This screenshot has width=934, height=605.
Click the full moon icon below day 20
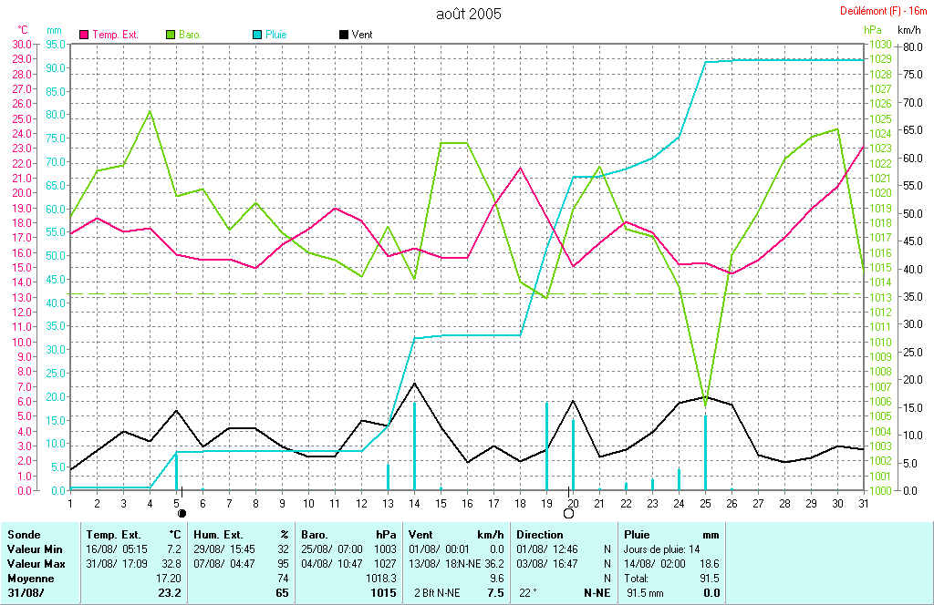[x=569, y=513]
